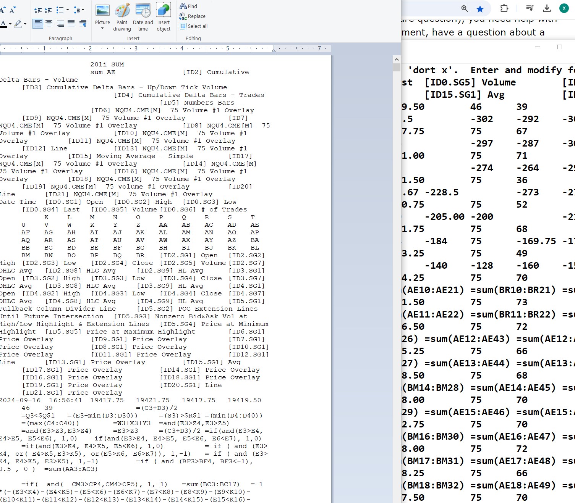Click Select all in Editing group
Viewport: 575px width, 503px height.
(194, 26)
